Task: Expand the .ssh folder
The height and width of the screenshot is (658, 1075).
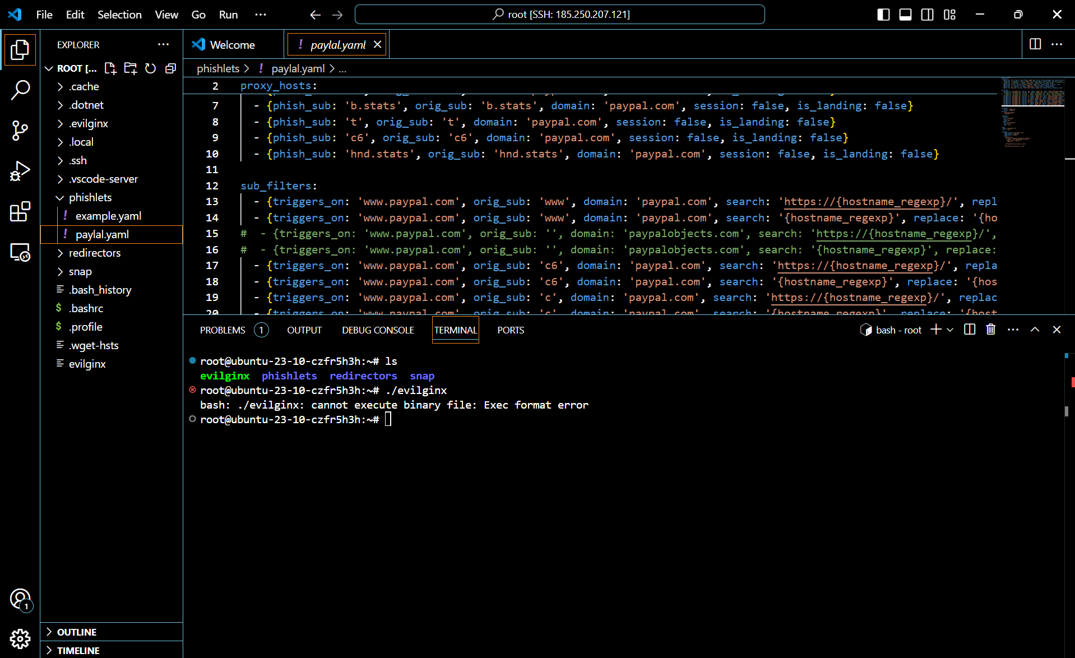Action: point(112,160)
